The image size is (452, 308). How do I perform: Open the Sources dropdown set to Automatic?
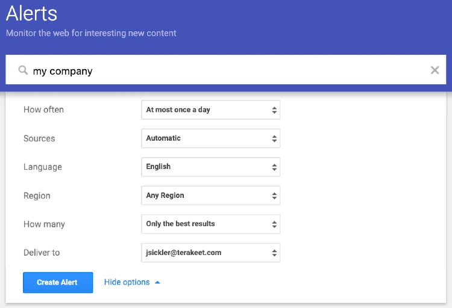pyautogui.click(x=211, y=138)
